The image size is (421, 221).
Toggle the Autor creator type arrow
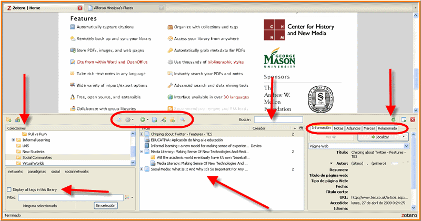pyautogui.click(x=332, y=163)
